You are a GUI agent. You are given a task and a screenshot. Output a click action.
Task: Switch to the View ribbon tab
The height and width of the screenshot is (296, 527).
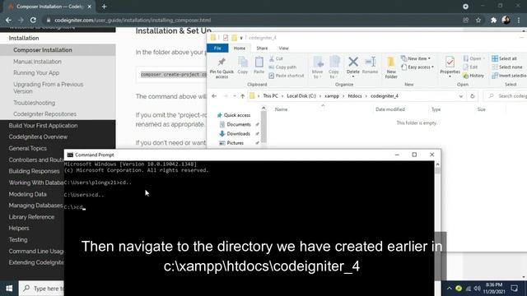[283, 49]
